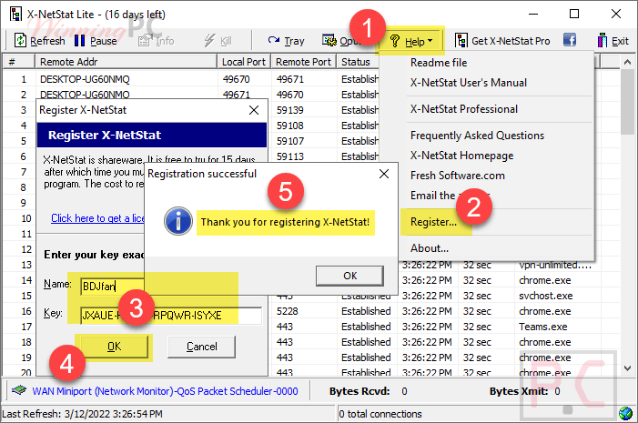
Task: Follow 'Click here to get a license' link
Action: (97, 218)
